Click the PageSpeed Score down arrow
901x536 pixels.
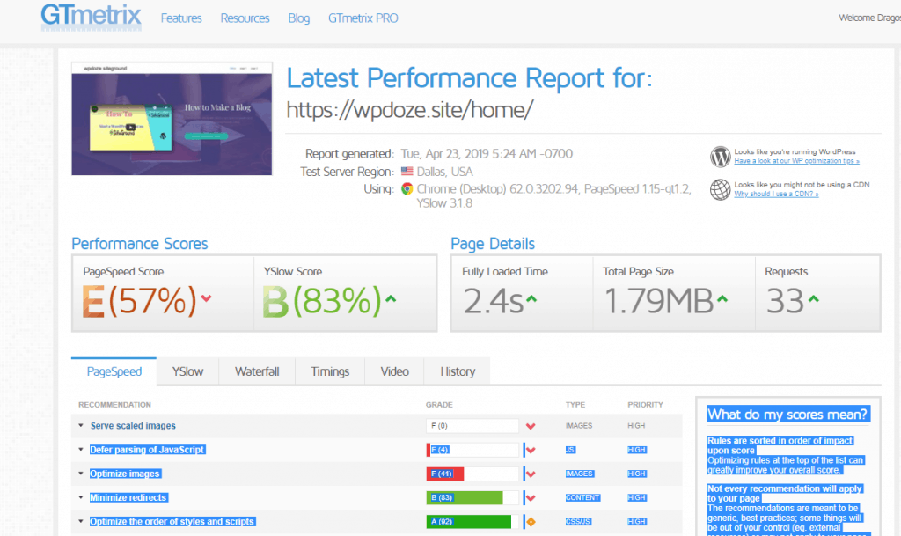coord(206,298)
